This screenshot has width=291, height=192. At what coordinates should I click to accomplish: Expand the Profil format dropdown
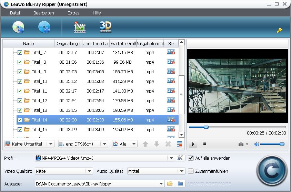point(171,158)
